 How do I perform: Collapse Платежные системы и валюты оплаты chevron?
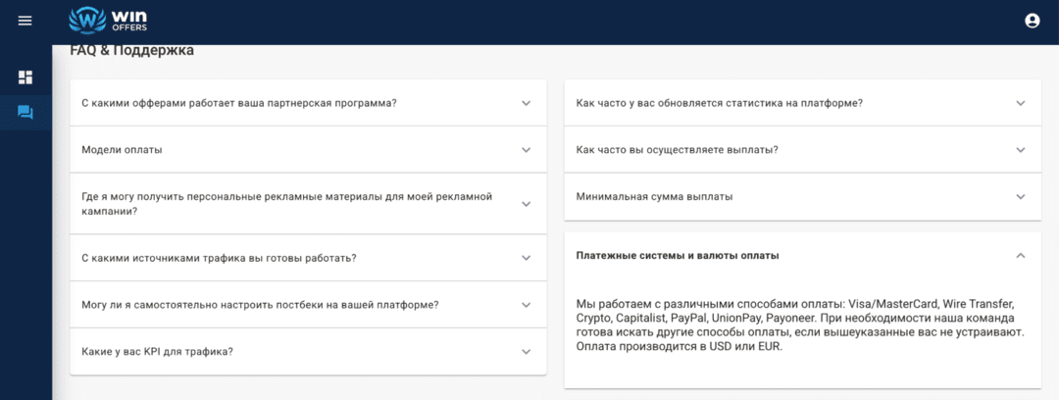(1021, 256)
